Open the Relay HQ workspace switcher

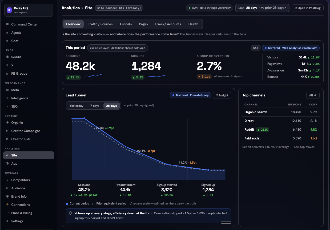pos(29,10)
